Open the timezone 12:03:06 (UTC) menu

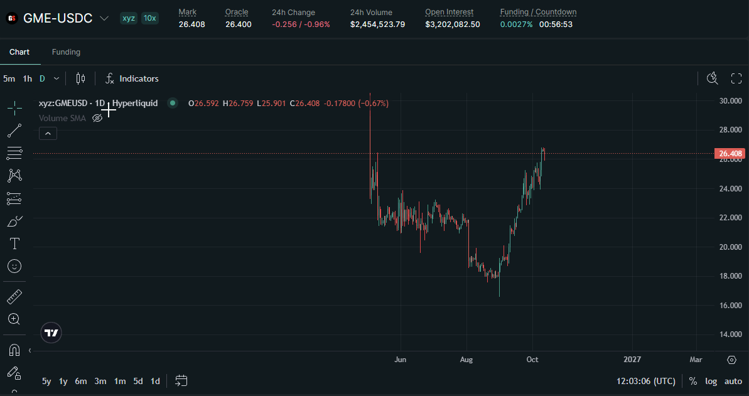click(x=646, y=381)
